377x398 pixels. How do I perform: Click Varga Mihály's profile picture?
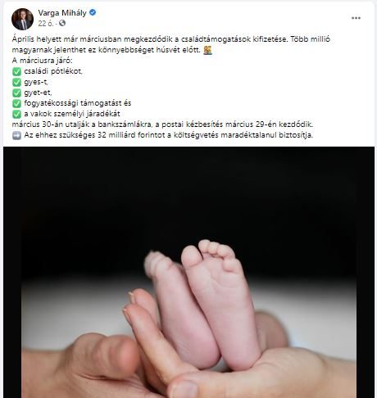pos(22,19)
